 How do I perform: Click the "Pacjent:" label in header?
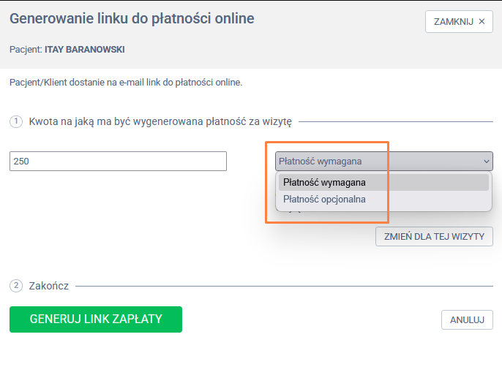(x=26, y=50)
